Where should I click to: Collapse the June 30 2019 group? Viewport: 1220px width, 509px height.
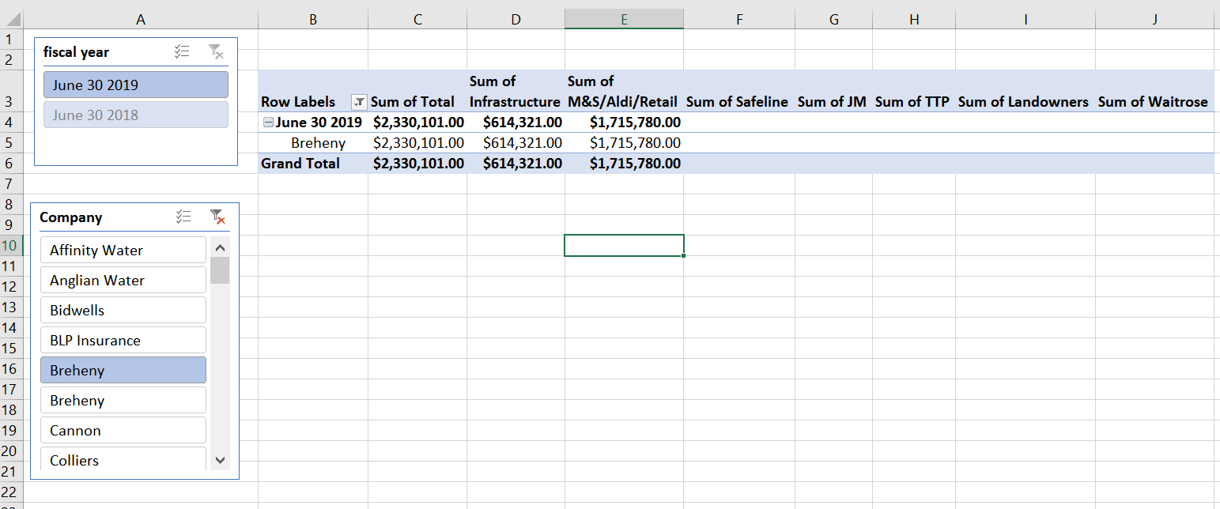click(268, 123)
